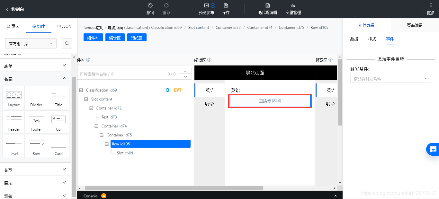439x199 pixels.
Task: Select Container id75 tree node
Action: [119, 135]
